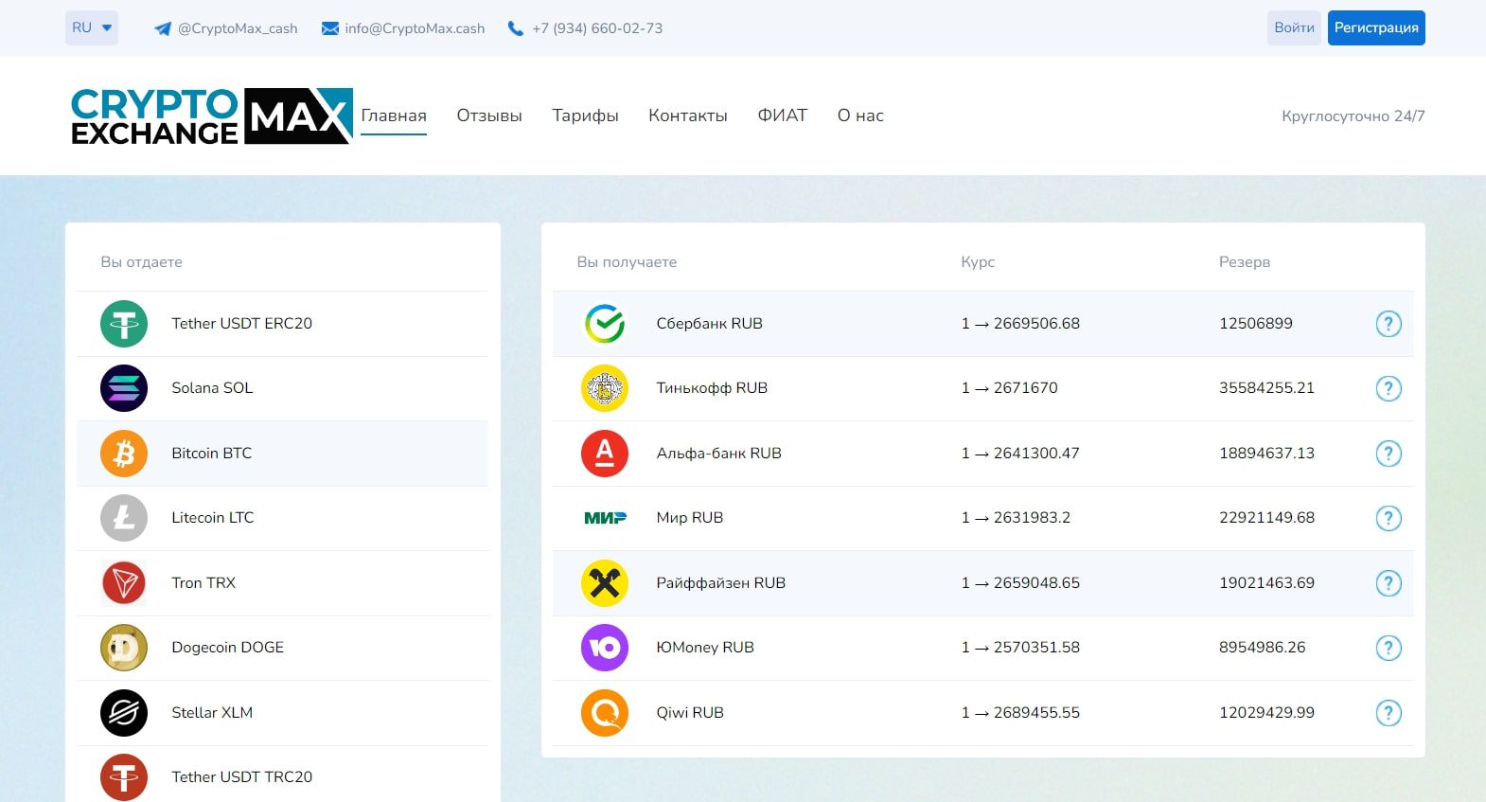Click the Сбербанк green checkmark icon
Image resolution: width=1486 pixels, height=802 pixels.
[x=605, y=324]
